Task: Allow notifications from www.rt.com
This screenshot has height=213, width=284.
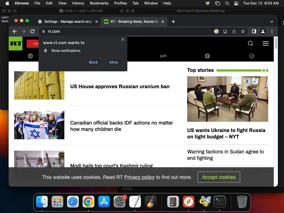Action: point(113,62)
